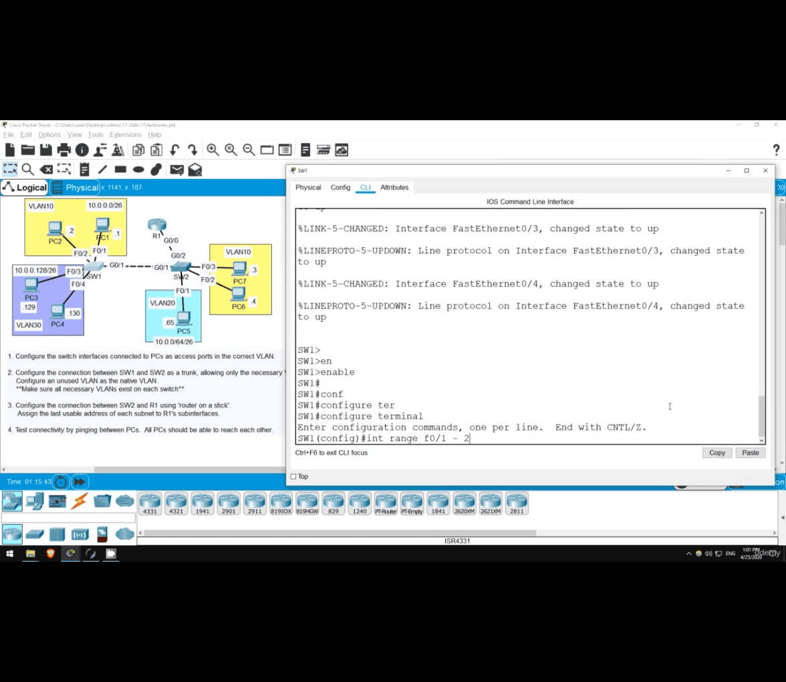This screenshot has width=786, height=682.
Task: Choose the Switches subcategory icon
Action: pos(35,534)
